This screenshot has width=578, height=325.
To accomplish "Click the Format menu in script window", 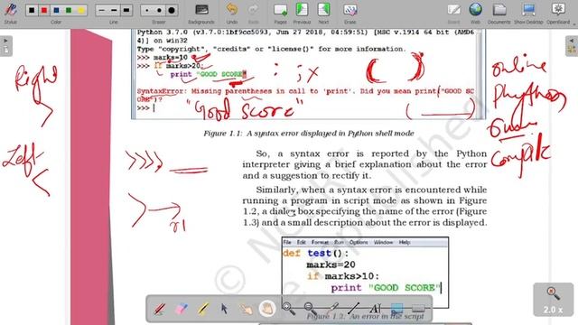I will pos(320,242).
